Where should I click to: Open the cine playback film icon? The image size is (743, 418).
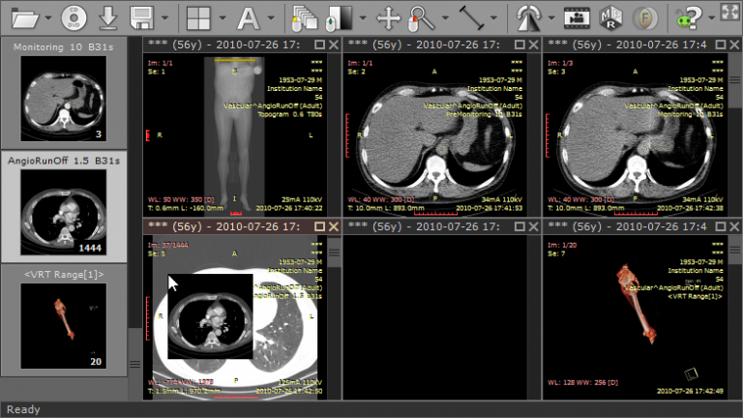click(578, 16)
